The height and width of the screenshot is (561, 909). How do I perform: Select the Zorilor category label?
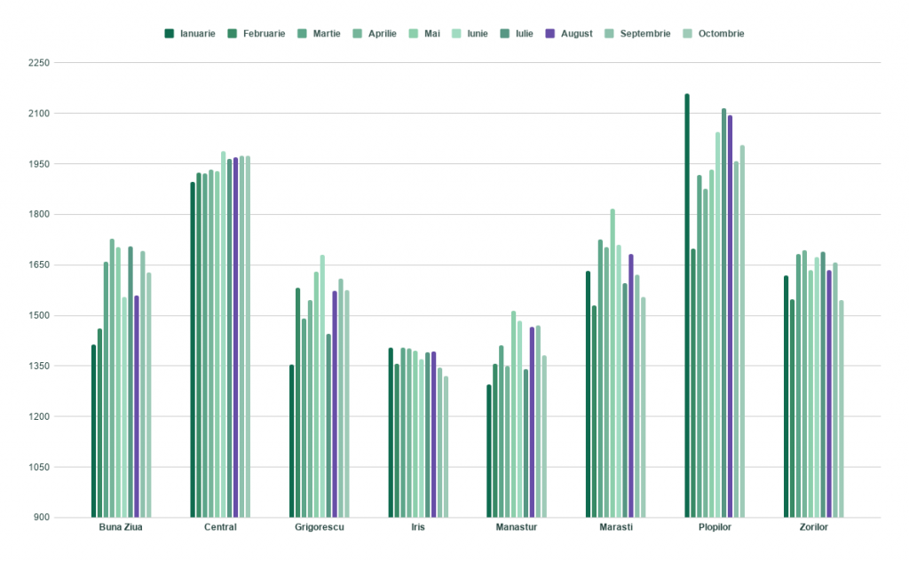pyautogui.click(x=812, y=527)
